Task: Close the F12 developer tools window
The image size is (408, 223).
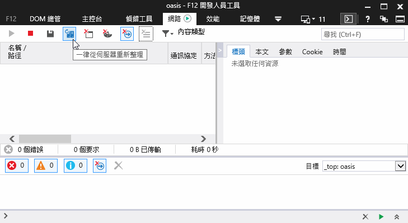Action: coord(400,7)
